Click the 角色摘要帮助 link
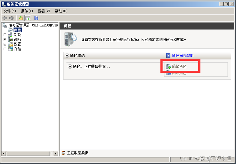236x164 pixels. point(183,56)
